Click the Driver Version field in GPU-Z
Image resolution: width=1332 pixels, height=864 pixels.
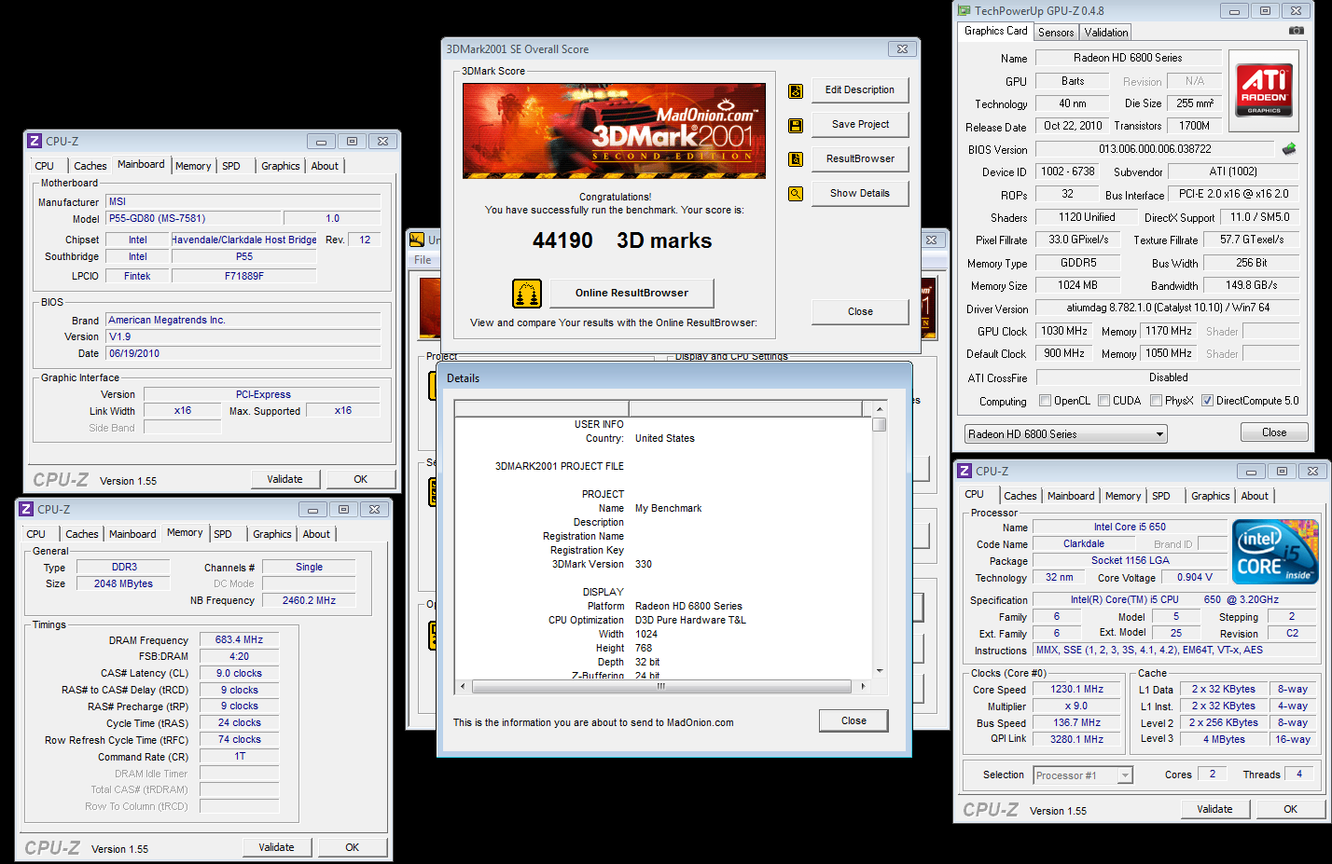1168,308
